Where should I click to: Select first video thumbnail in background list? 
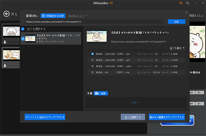[11, 31]
